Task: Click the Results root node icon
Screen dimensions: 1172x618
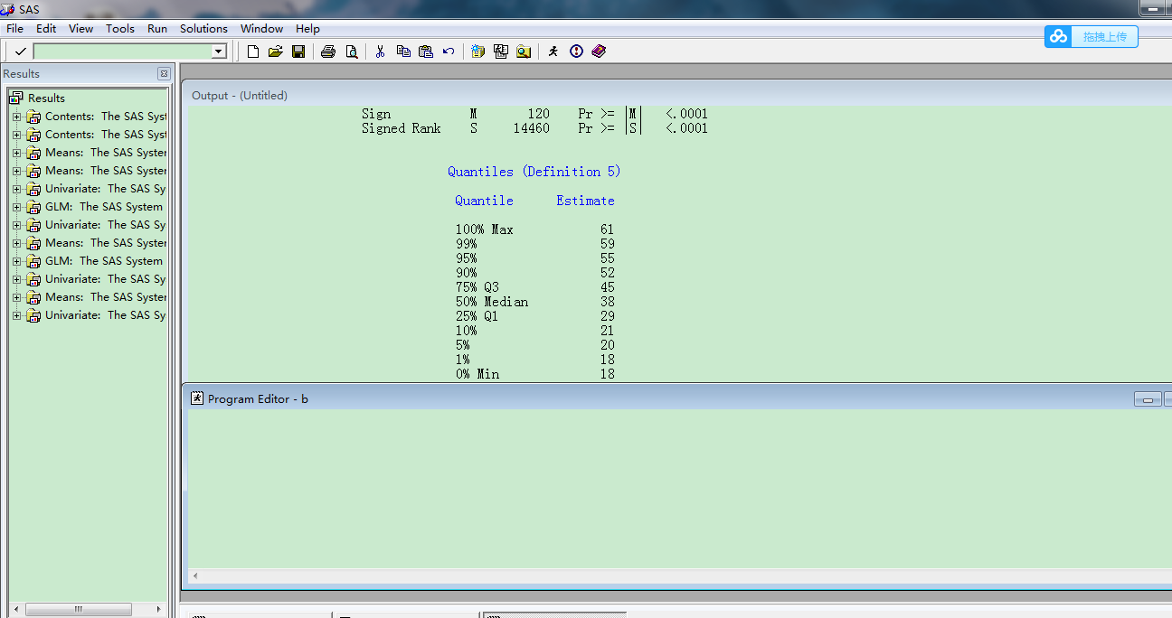Action: click(x=16, y=98)
